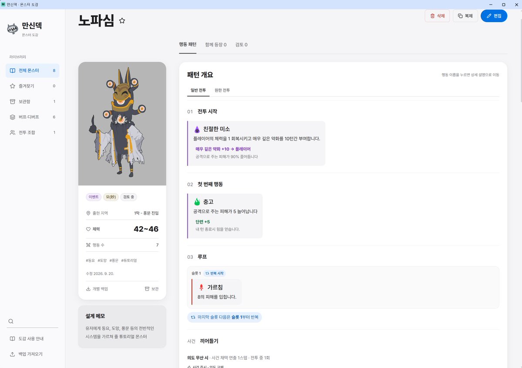This screenshot has height=368, width=522.
Task: Click the 반복 시작 badge in slot 1
Action: [214, 273]
